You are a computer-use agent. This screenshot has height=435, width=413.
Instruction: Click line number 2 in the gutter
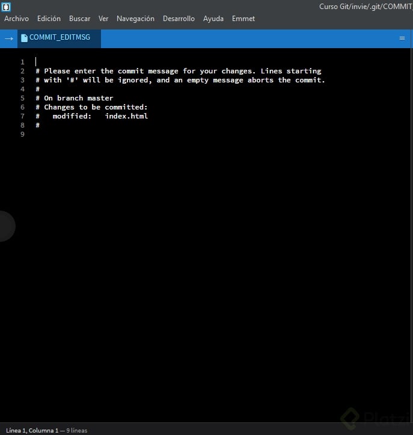pyautogui.click(x=22, y=71)
